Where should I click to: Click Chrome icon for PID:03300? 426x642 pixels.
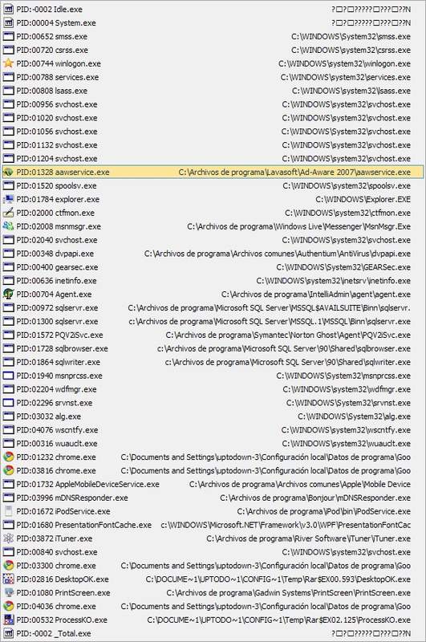[x=8, y=566]
